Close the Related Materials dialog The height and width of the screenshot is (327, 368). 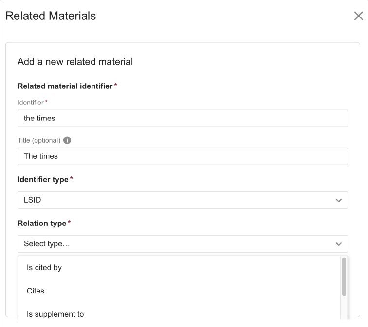[x=358, y=16]
